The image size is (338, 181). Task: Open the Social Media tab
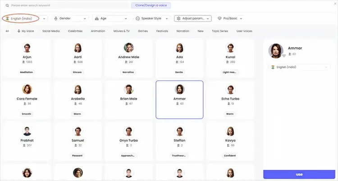(x=51, y=31)
